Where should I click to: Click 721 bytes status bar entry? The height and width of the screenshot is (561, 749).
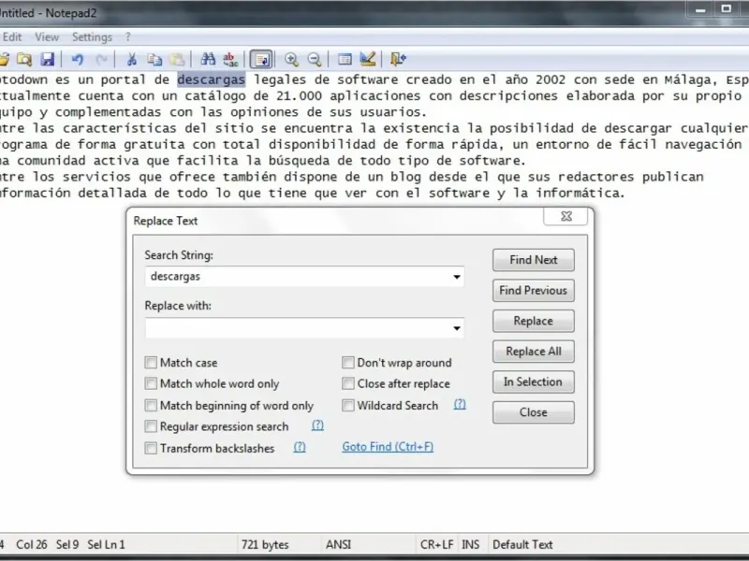pos(265,545)
